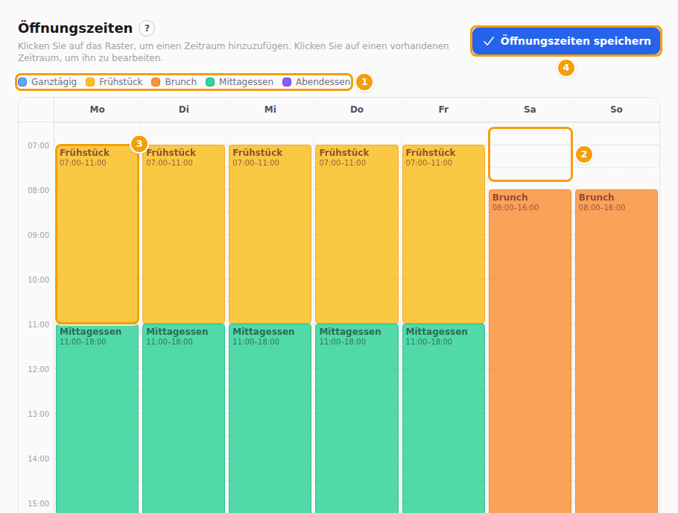
Task: Click the green Mittagessen legend swatch
Action: 209,82
